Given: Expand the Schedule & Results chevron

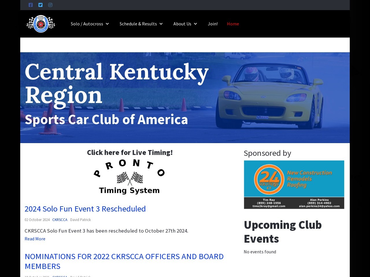Looking at the screenshot, I should point(161,24).
